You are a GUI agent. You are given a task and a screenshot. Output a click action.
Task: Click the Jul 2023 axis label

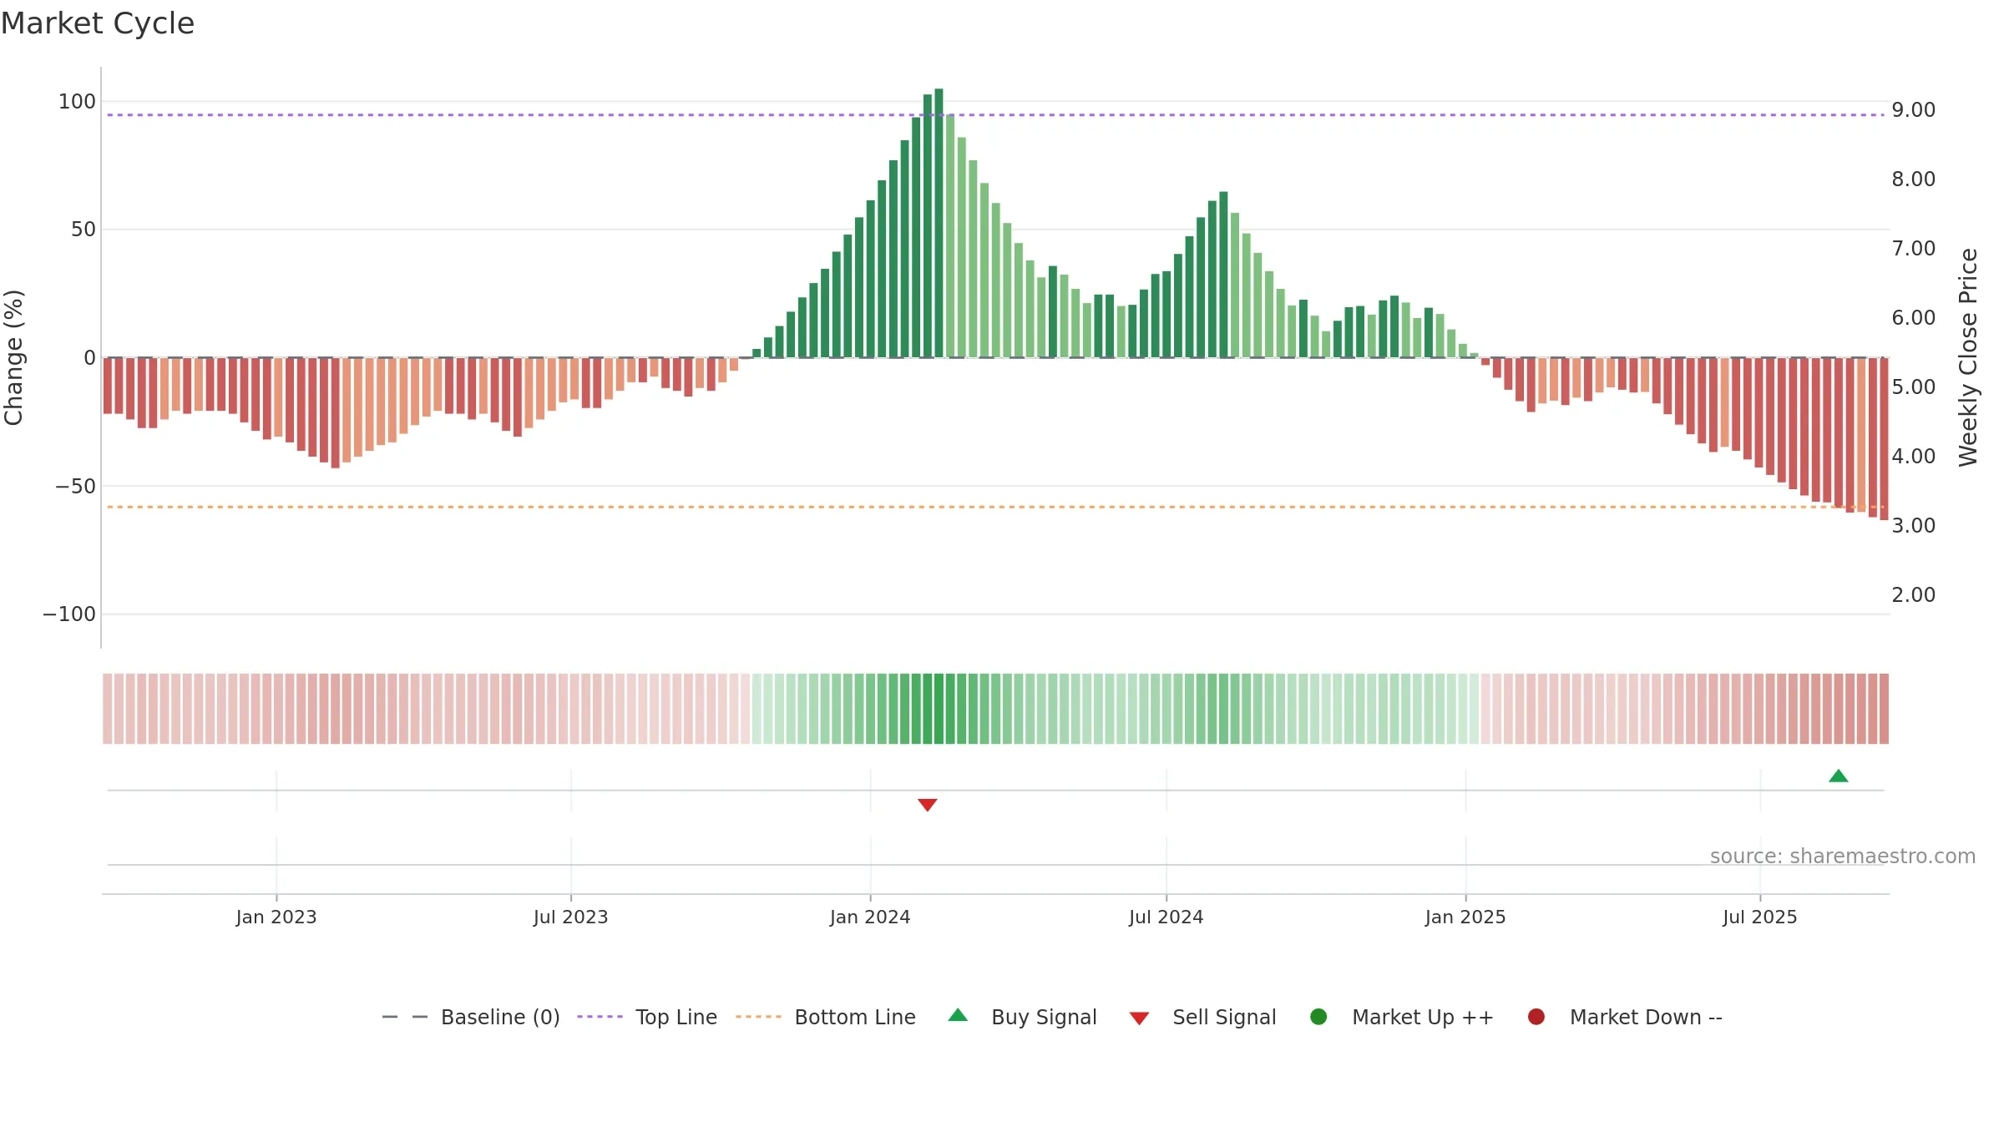(x=571, y=917)
